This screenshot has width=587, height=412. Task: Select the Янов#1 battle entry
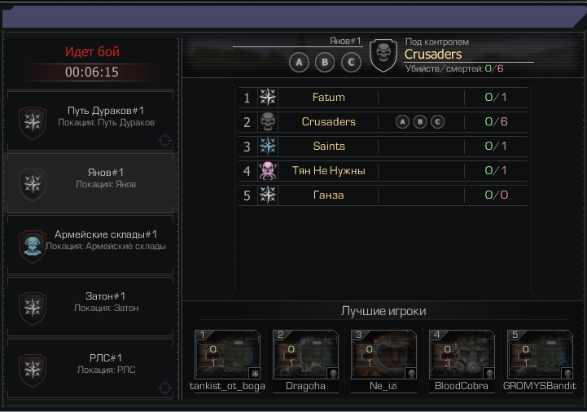[x=90, y=182]
